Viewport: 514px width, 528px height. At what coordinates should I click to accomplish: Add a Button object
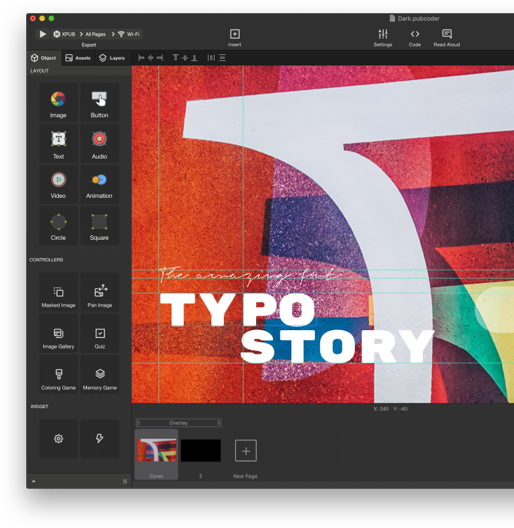click(100, 102)
